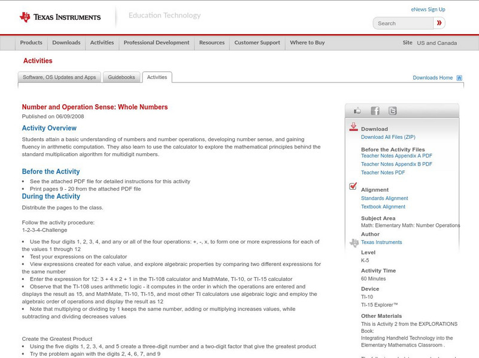The image size is (479, 358).
Task: Open the Downloads Home link
Action: click(432, 78)
